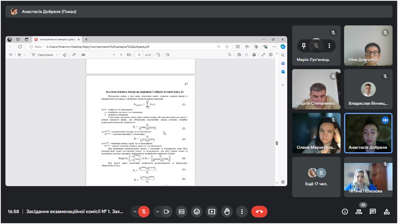
Task: Open more options on Марія Лук'янець tile
Action: pos(329,46)
